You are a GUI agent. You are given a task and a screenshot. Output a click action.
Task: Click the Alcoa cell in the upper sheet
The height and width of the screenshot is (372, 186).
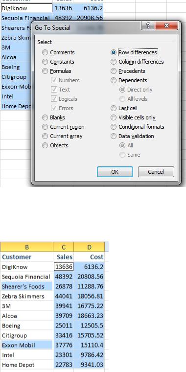(x=16, y=57)
